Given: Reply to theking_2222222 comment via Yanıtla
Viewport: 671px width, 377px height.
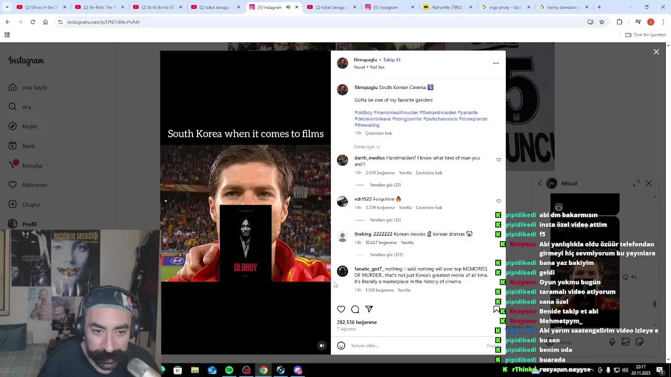Looking at the screenshot, I should [407, 242].
